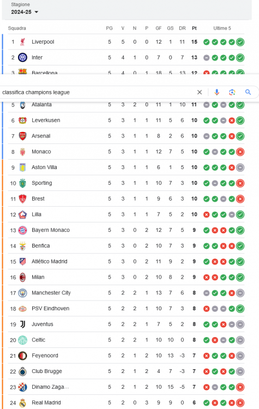Select Liverpool's latest green win indicator
Viewport: 259px width, 409px height.
click(240, 42)
